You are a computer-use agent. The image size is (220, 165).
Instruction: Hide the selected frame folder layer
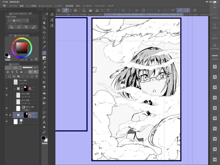[6, 115]
